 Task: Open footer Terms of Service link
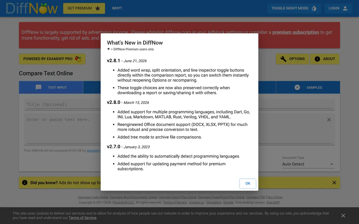[x=175, y=203]
